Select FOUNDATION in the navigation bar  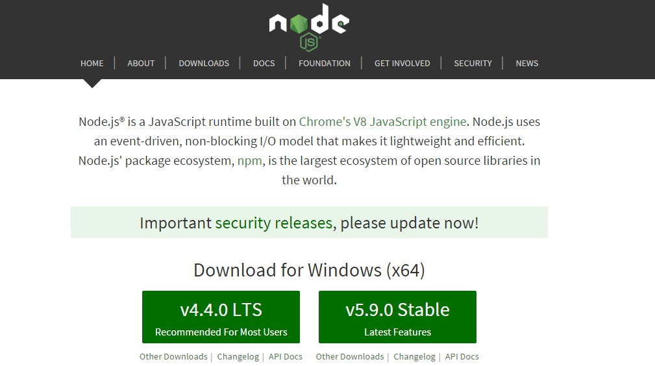(x=325, y=63)
